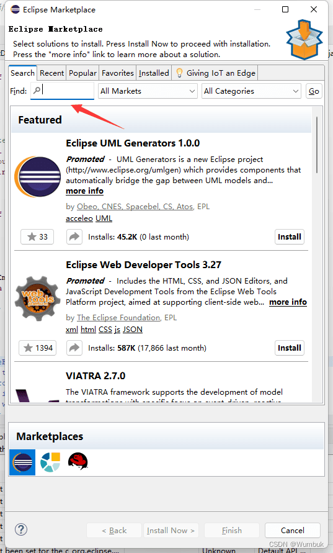Select the Eclipse Marketplace catalog icon
333x553 pixels.
(x=22, y=462)
